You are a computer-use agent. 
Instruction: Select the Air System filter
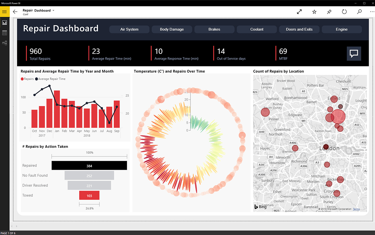pos(129,29)
